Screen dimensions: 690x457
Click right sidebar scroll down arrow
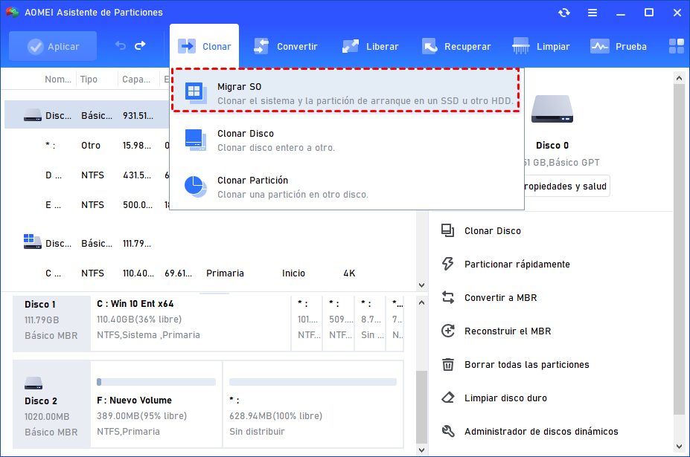point(679,447)
